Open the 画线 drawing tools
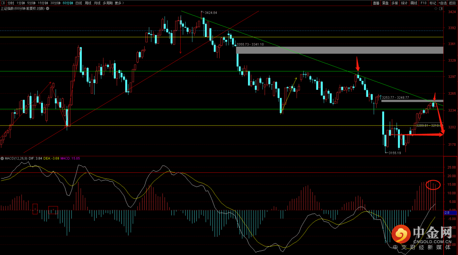 click(414, 3)
